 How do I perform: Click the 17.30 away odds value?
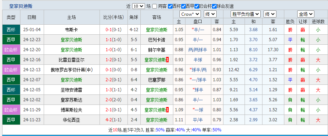[273, 50]
